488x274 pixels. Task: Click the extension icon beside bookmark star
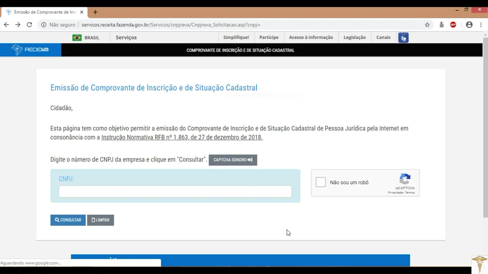point(441,25)
